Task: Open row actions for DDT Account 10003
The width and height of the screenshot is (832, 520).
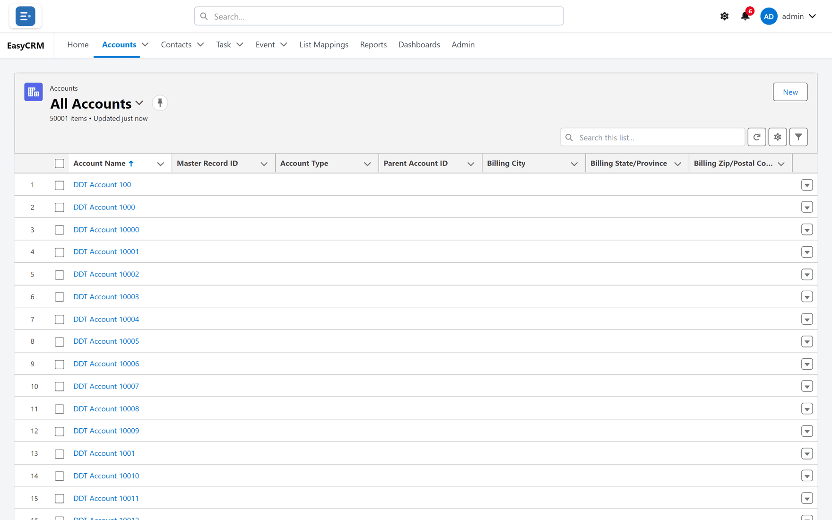Action: (x=807, y=297)
